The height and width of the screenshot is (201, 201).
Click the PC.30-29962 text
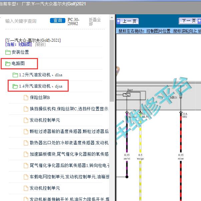click(73, 22)
